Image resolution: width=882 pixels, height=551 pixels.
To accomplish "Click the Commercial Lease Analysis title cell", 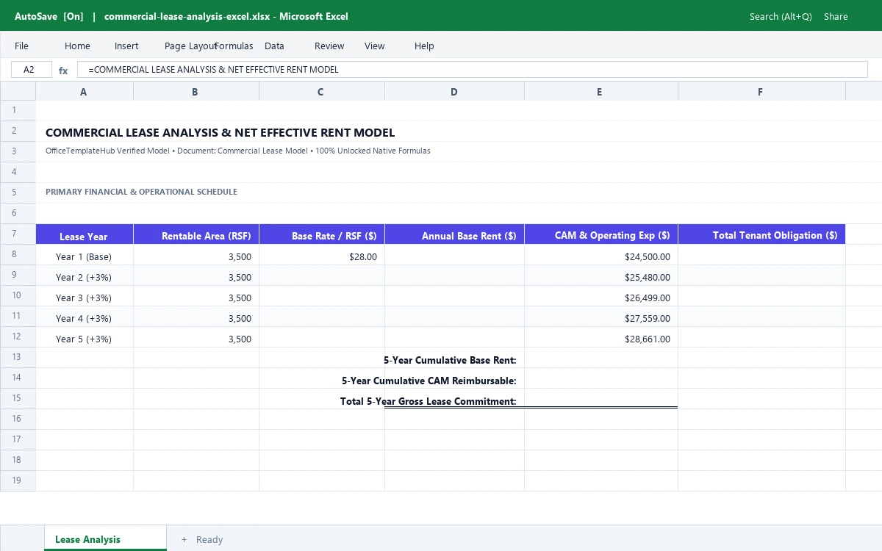I will tap(220, 133).
